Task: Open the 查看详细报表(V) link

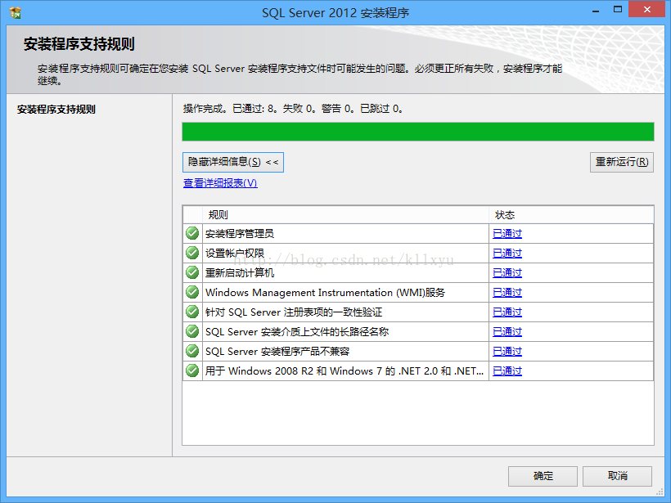Action: click(x=220, y=183)
